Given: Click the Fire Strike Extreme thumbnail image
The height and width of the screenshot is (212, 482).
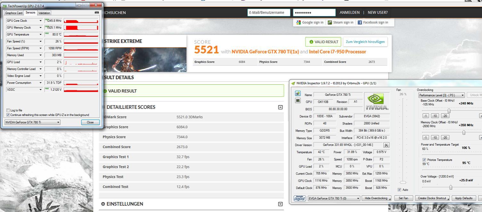Looking at the screenshot, I should coord(144,60).
